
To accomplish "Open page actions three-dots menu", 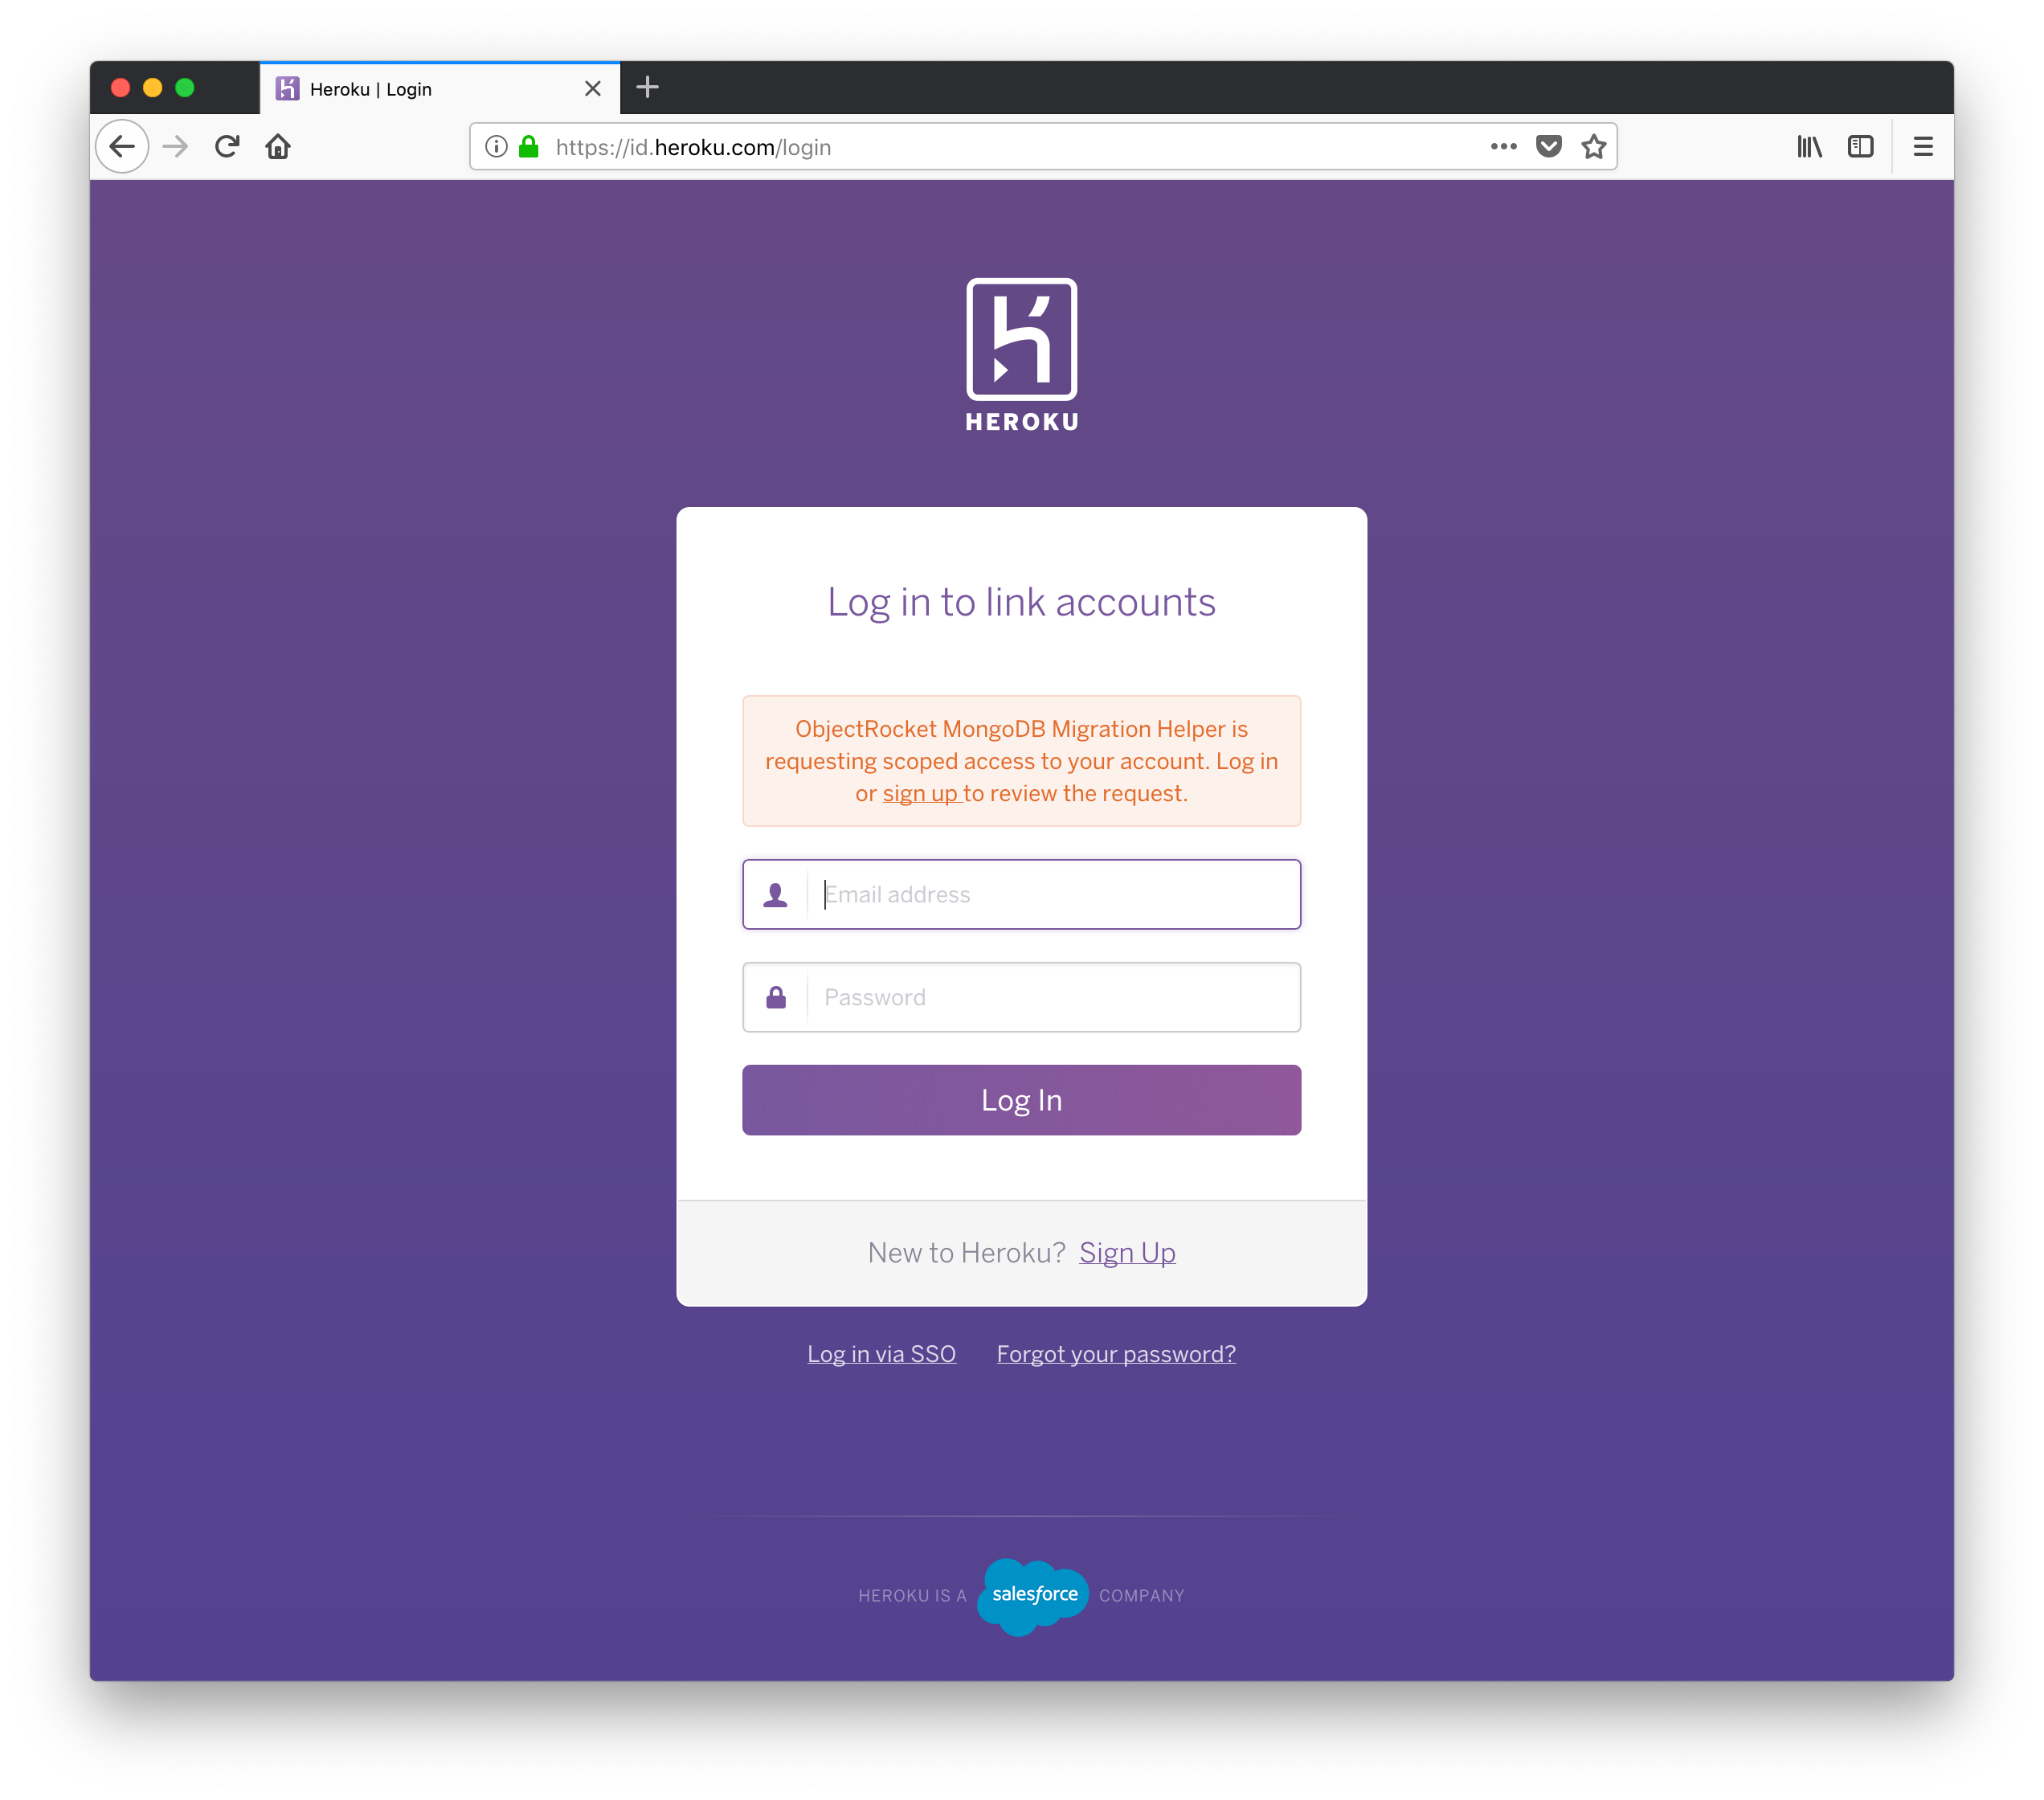I will click(1503, 147).
